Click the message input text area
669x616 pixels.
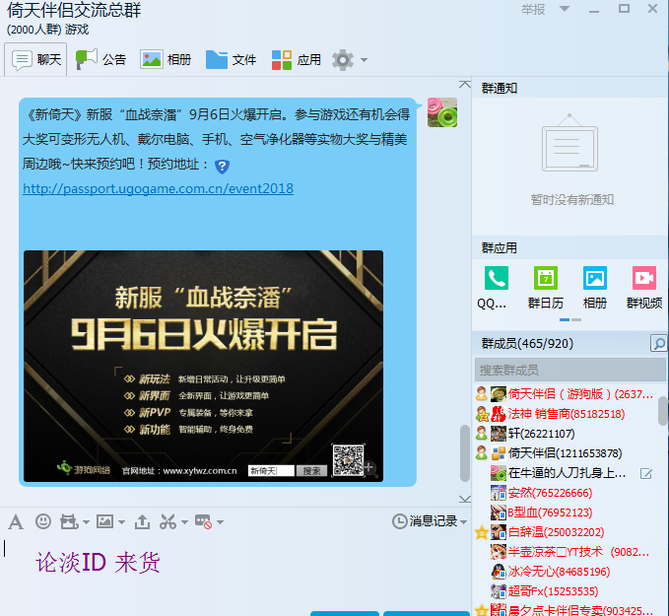[x=234, y=572]
